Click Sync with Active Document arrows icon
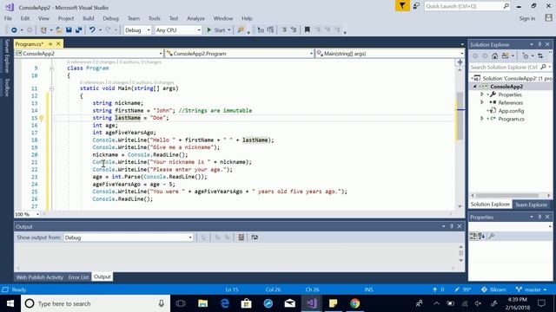The width and height of the screenshot is (556, 312). point(540,55)
